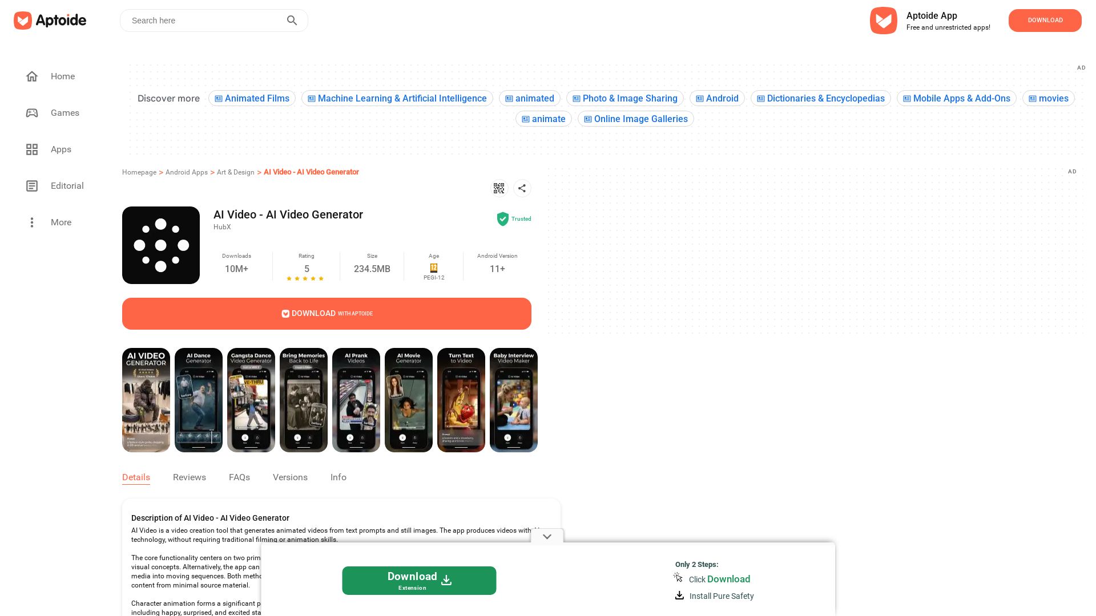
Task: Click the Aptoide logo in the header
Action: 50,21
